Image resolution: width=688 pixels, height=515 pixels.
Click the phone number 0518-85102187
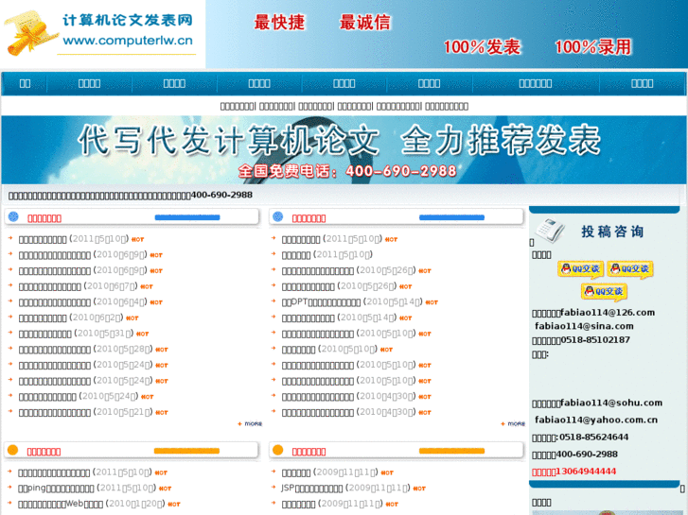(595, 339)
